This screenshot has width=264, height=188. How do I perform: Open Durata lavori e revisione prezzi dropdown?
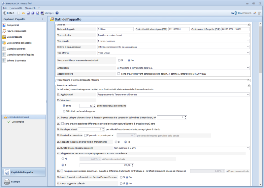(x=248, y=148)
